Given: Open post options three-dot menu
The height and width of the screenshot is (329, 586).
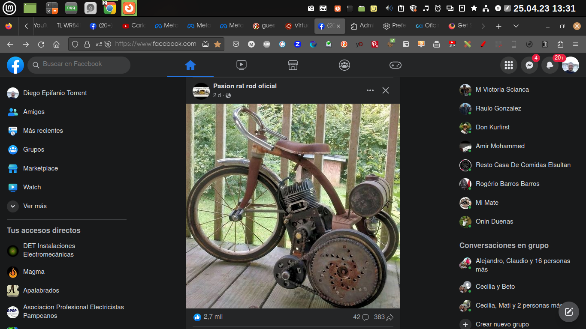Looking at the screenshot, I should (x=370, y=90).
